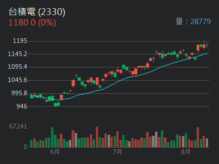The width and height of the screenshot is (219, 164).
Task: Click the volume readout 量：28779
Action: coord(193,21)
